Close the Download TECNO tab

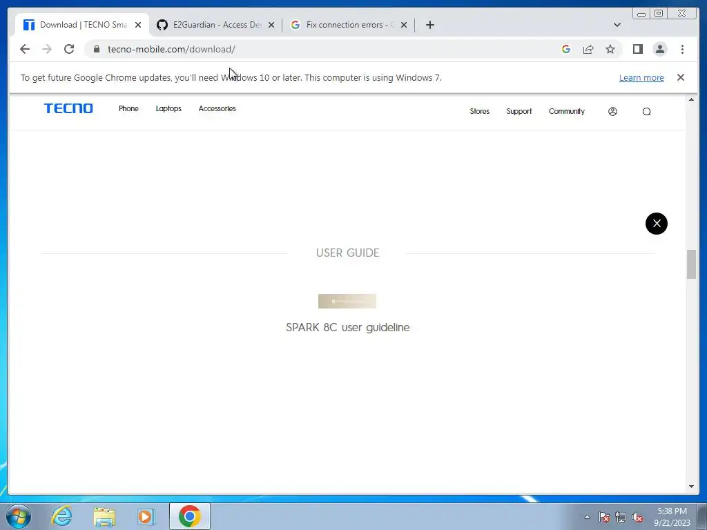(138, 25)
